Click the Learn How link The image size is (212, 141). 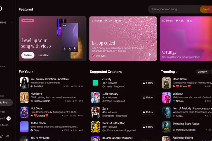43,55
